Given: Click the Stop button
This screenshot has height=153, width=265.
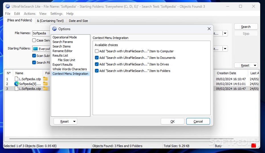Looking at the screenshot, I should [x=246, y=34].
